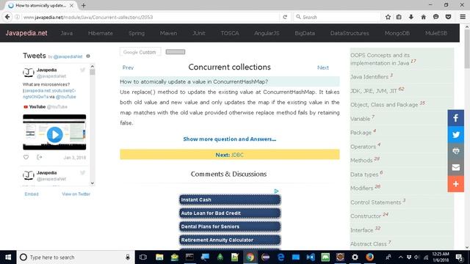Open the bookmarks list icon
Screen dimensions: 470x264
pos(399,17)
